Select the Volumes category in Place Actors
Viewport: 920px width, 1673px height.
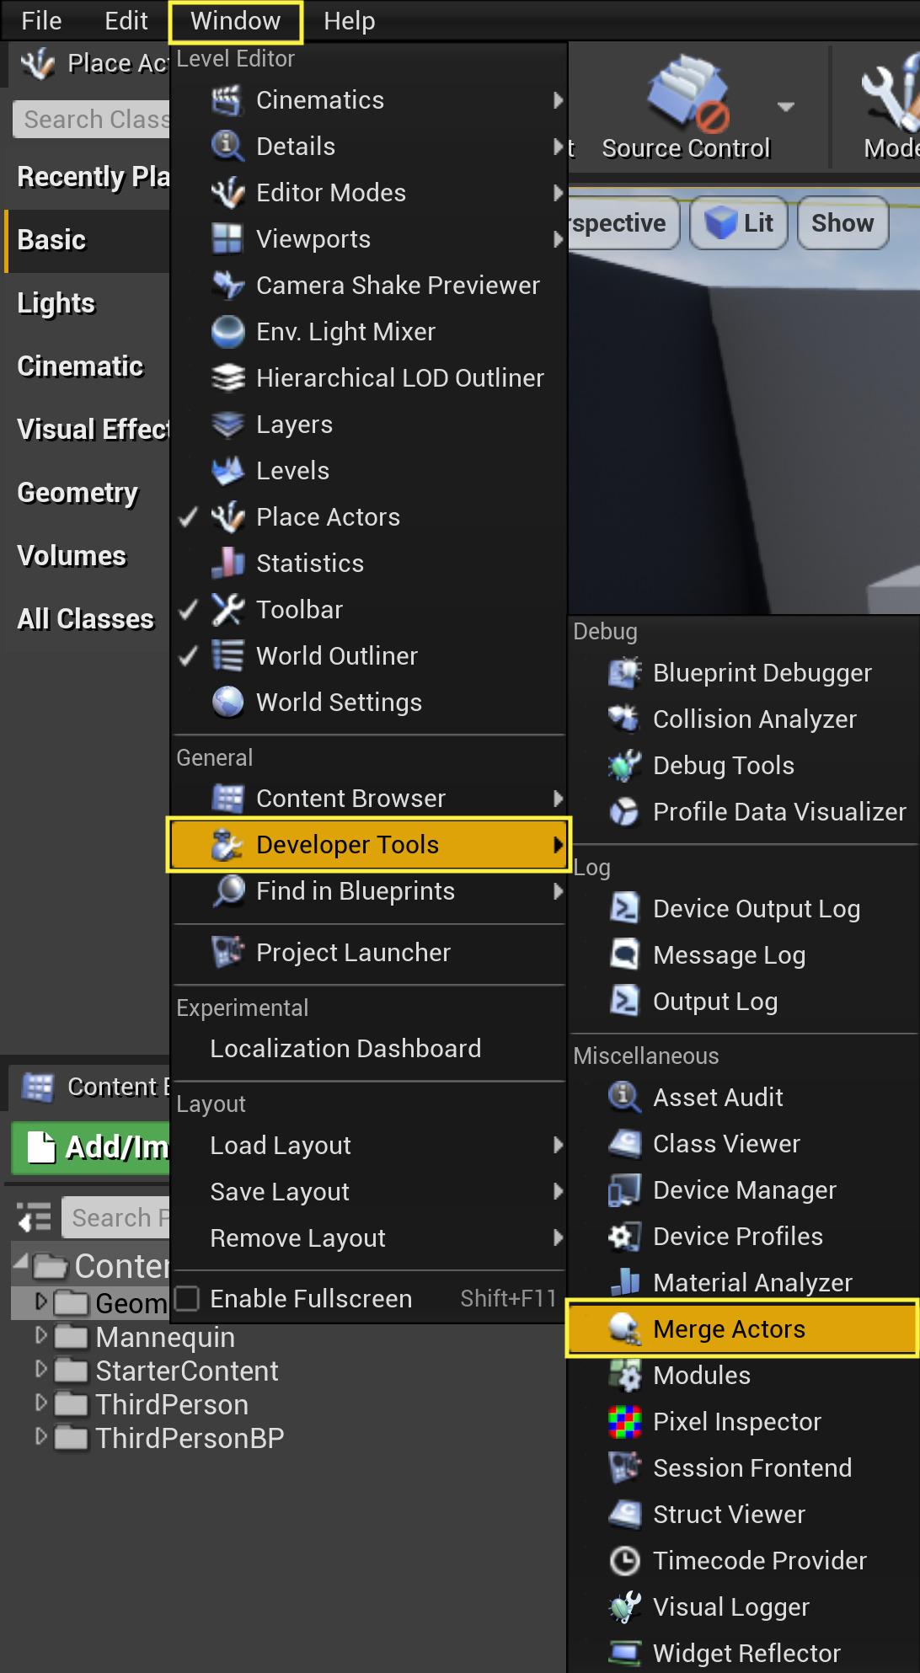pyautogui.click(x=87, y=556)
